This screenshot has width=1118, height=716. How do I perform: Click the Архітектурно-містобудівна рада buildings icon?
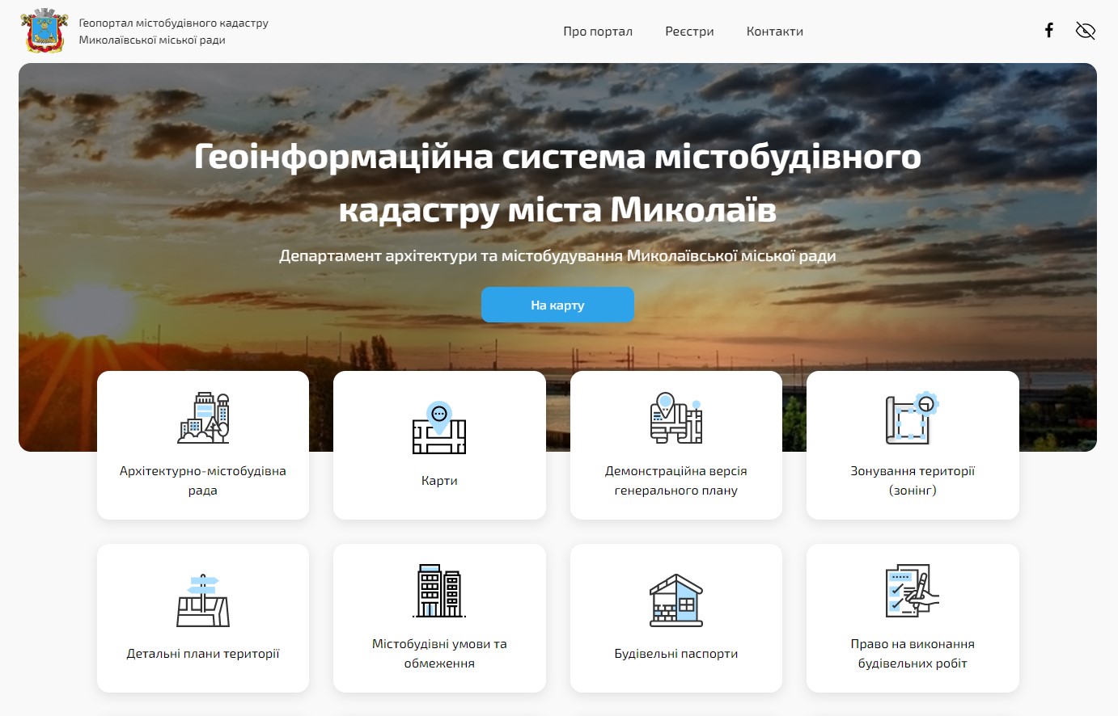(203, 418)
